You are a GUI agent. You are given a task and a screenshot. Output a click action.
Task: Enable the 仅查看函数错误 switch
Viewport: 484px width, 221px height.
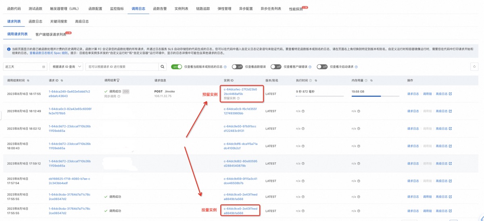pyautogui.click(x=237, y=67)
